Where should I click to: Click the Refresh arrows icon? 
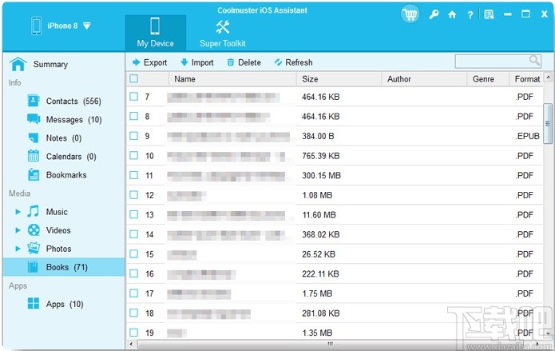pyautogui.click(x=278, y=62)
